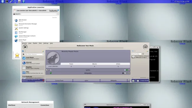The width and height of the screenshot is (192, 108).
Task: Focus the Application Launcher search field
Action: point(39,14)
